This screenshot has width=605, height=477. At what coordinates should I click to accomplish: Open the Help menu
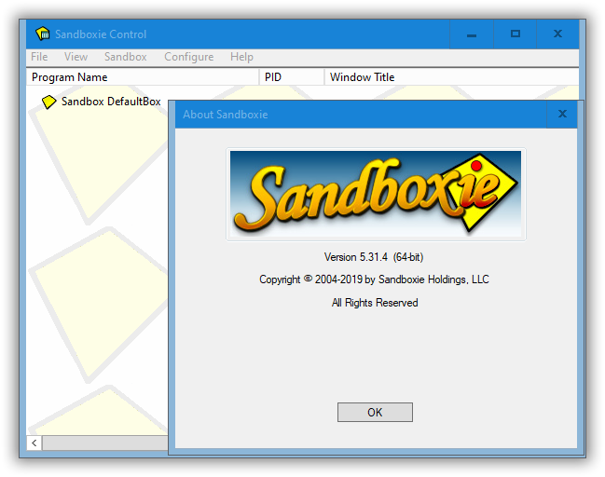241,57
